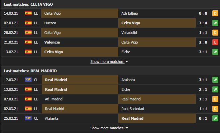Screen dimensions: 220x133
Task: Click the Spain flag for the 02.03.21 match
Action: pyautogui.click(x=28, y=109)
